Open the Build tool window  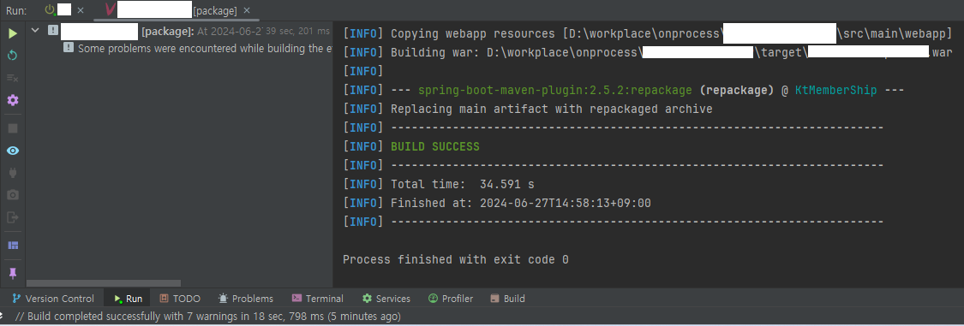(508, 299)
